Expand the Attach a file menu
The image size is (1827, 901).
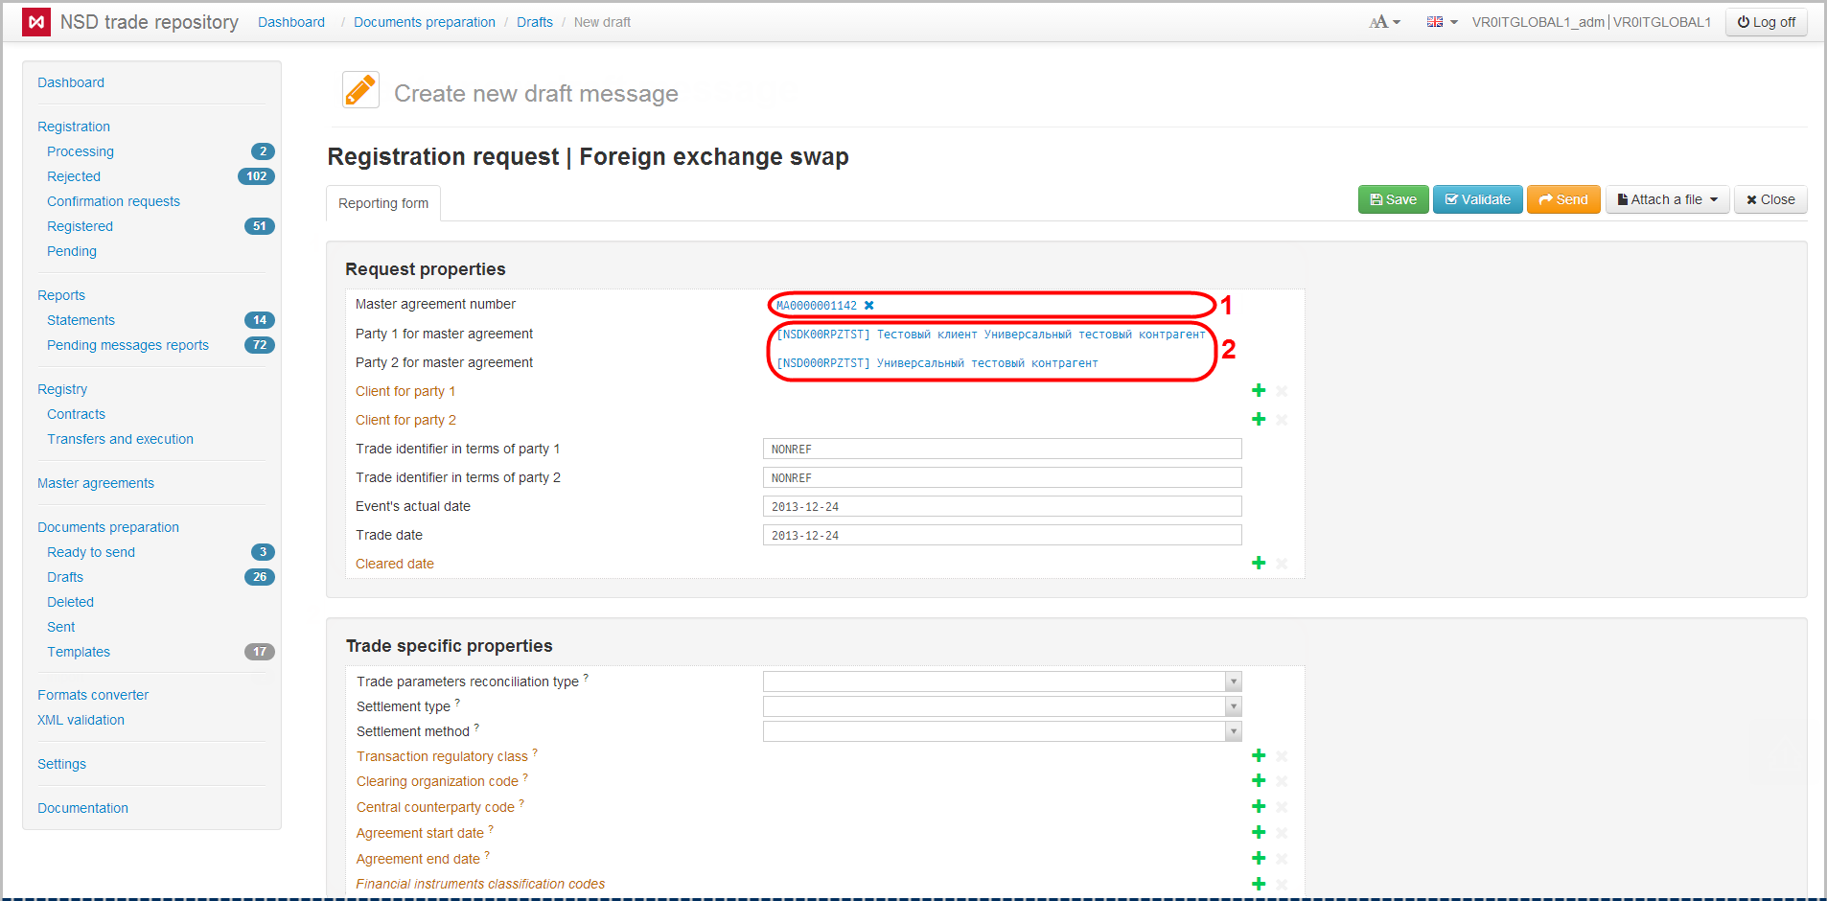click(1667, 199)
